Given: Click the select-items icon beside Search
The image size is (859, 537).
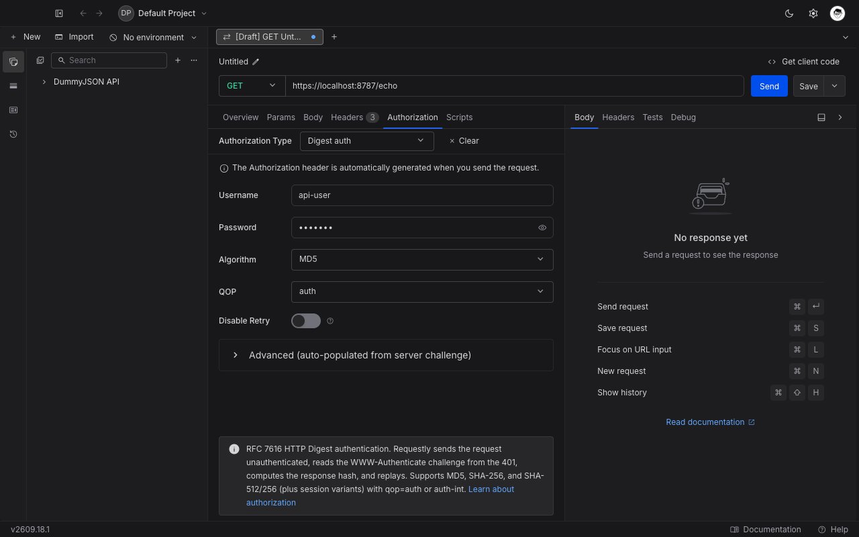Looking at the screenshot, I should [x=40, y=60].
